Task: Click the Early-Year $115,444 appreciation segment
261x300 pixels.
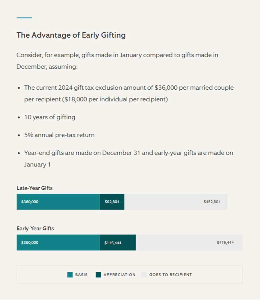Action: (118, 243)
